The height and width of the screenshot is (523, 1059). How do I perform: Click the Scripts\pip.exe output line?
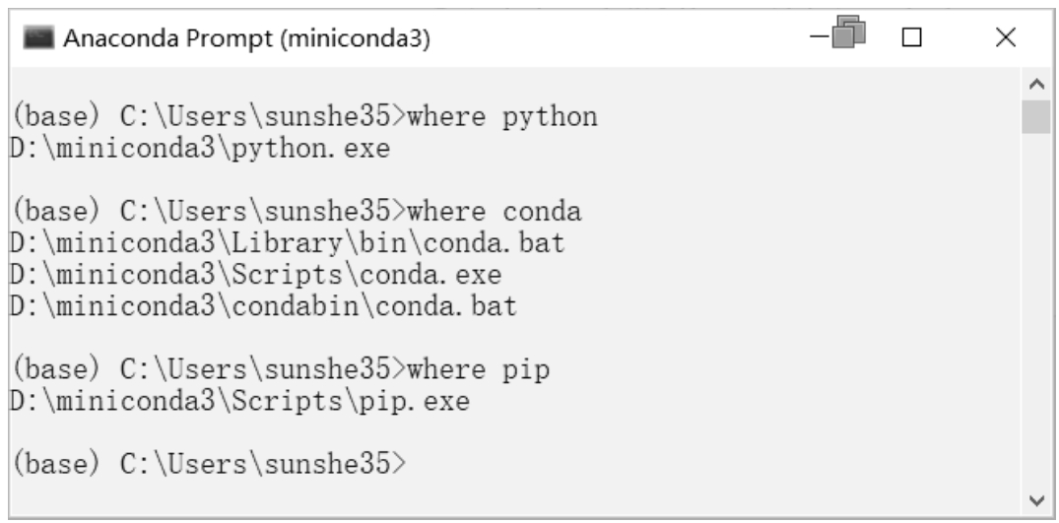pos(239,401)
